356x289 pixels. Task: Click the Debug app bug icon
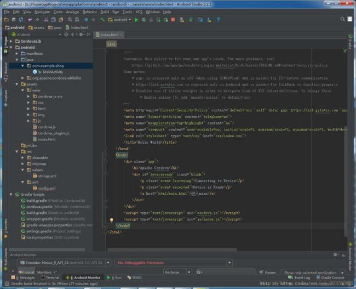coord(143,20)
